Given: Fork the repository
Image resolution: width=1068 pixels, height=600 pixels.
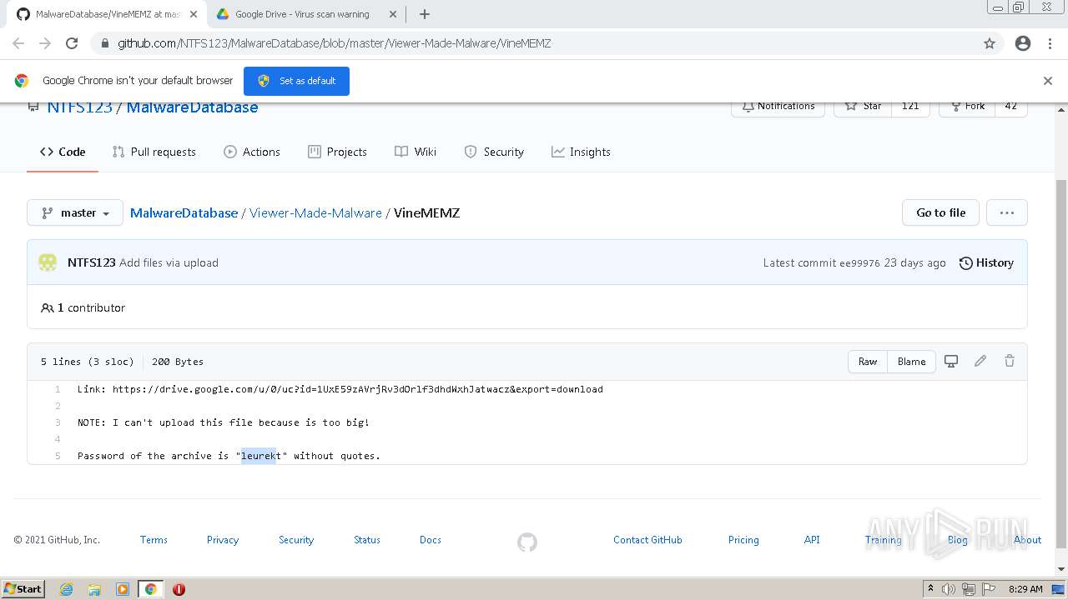Looking at the screenshot, I should pyautogui.click(x=966, y=107).
